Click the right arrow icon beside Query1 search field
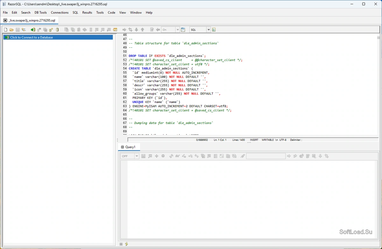The height and width of the screenshot is (249, 382). pos(289,156)
